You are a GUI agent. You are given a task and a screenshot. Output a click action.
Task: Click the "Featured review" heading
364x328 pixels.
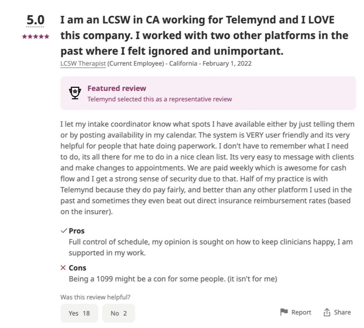pos(117,88)
